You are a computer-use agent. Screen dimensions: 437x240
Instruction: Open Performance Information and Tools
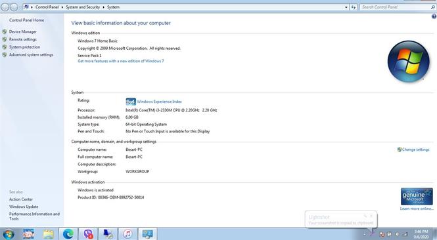[34, 216]
